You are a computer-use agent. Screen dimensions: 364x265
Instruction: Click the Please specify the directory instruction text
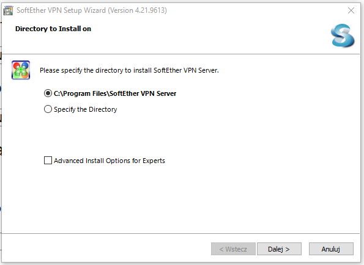129,70
